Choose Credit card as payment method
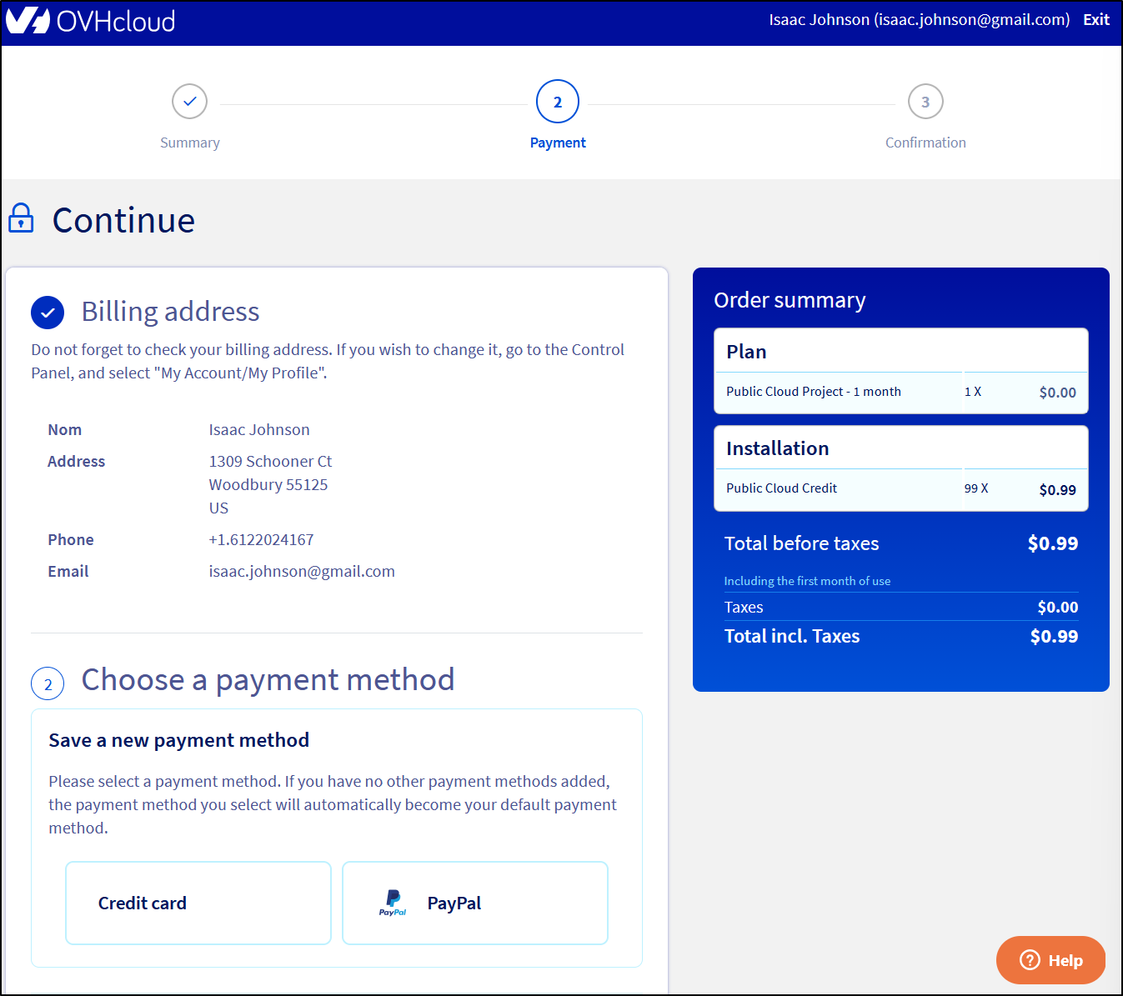The image size is (1123, 996). 198,903
